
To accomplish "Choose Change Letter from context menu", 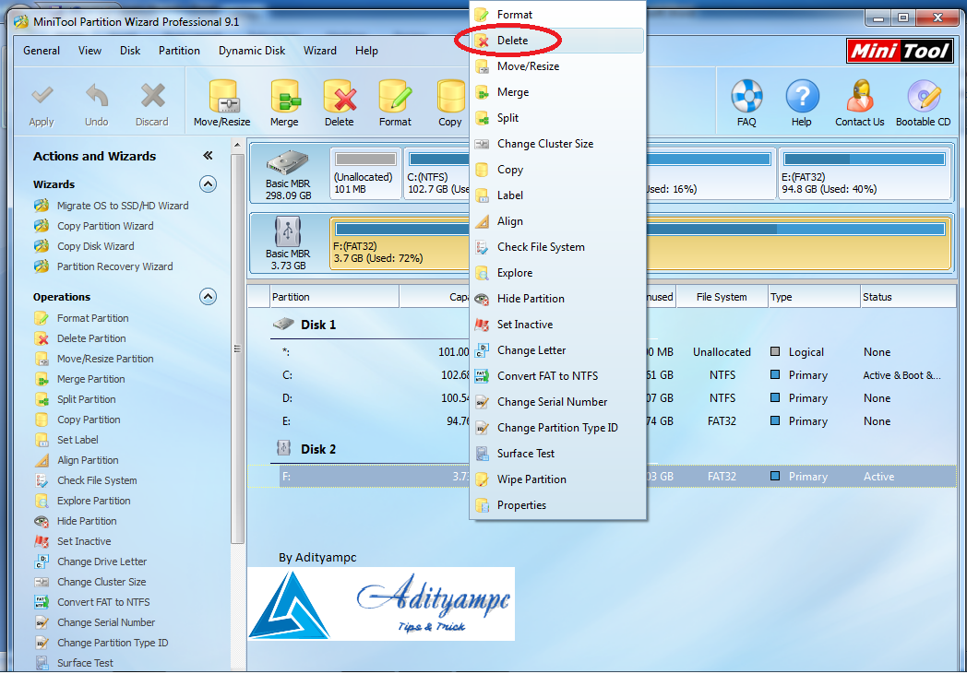I will tap(558, 350).
